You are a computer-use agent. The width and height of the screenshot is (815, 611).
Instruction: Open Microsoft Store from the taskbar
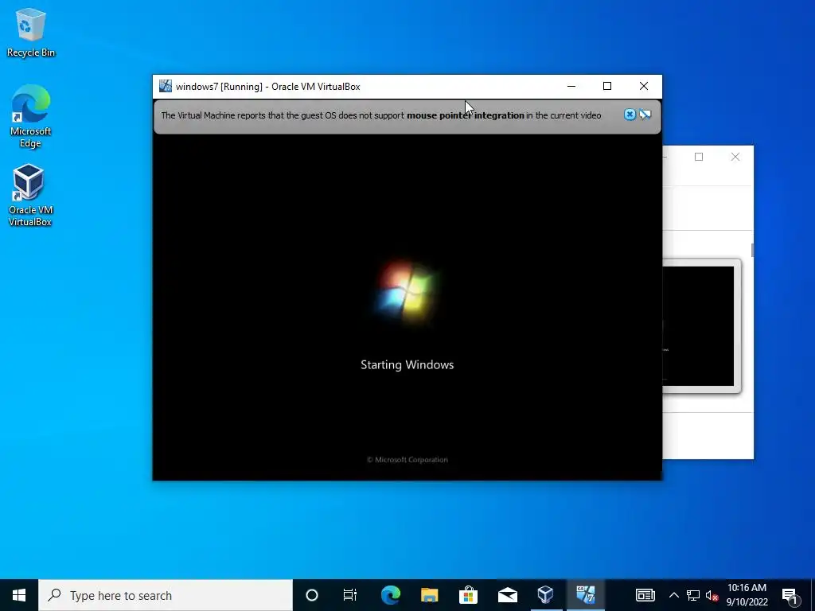coord(468,595)
